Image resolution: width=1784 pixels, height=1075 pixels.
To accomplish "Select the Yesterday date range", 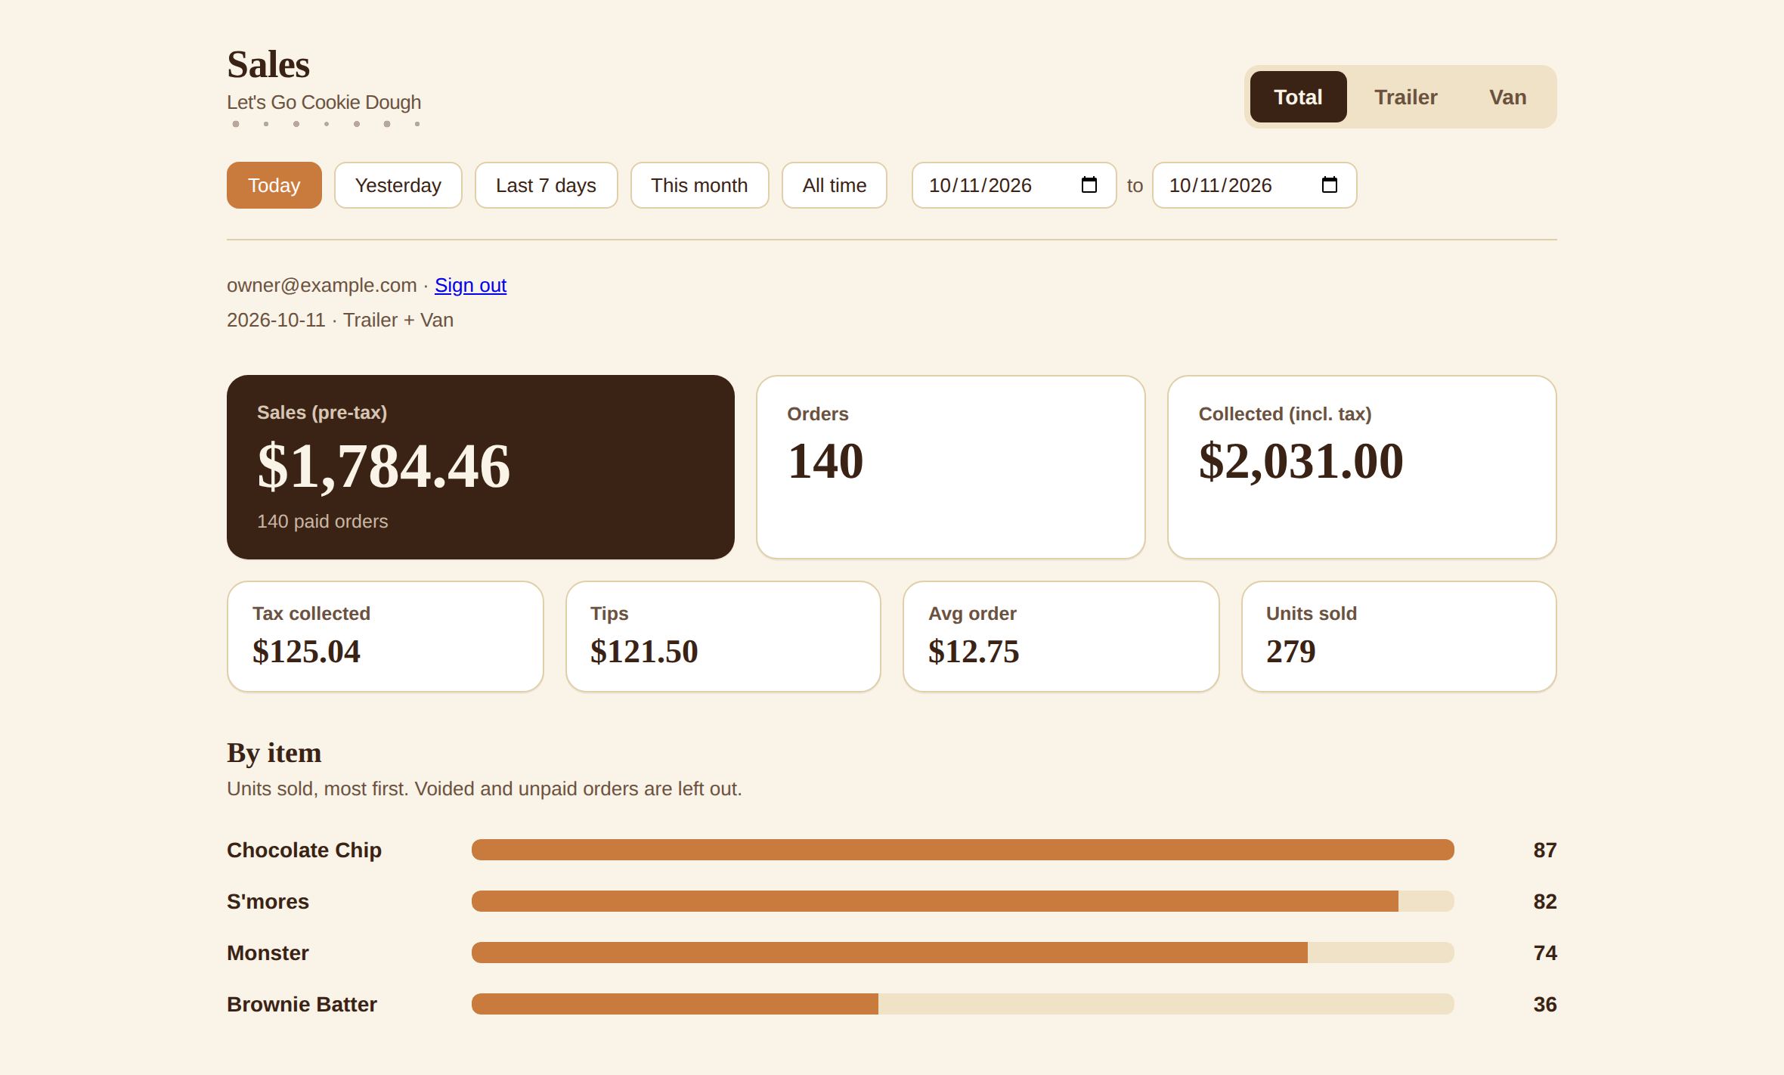I will coord(398,185).
